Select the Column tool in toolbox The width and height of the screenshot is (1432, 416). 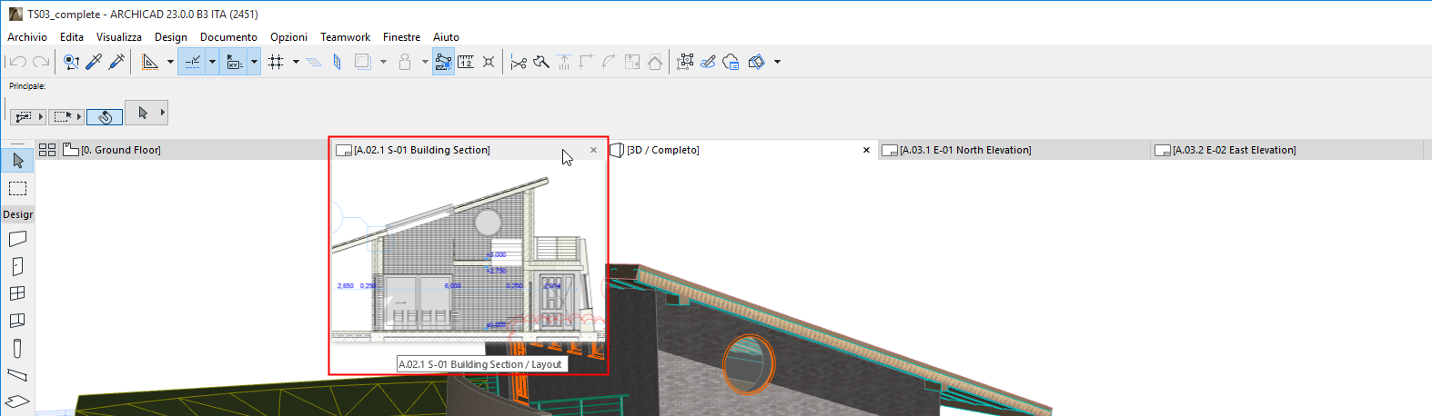(17, 348)
